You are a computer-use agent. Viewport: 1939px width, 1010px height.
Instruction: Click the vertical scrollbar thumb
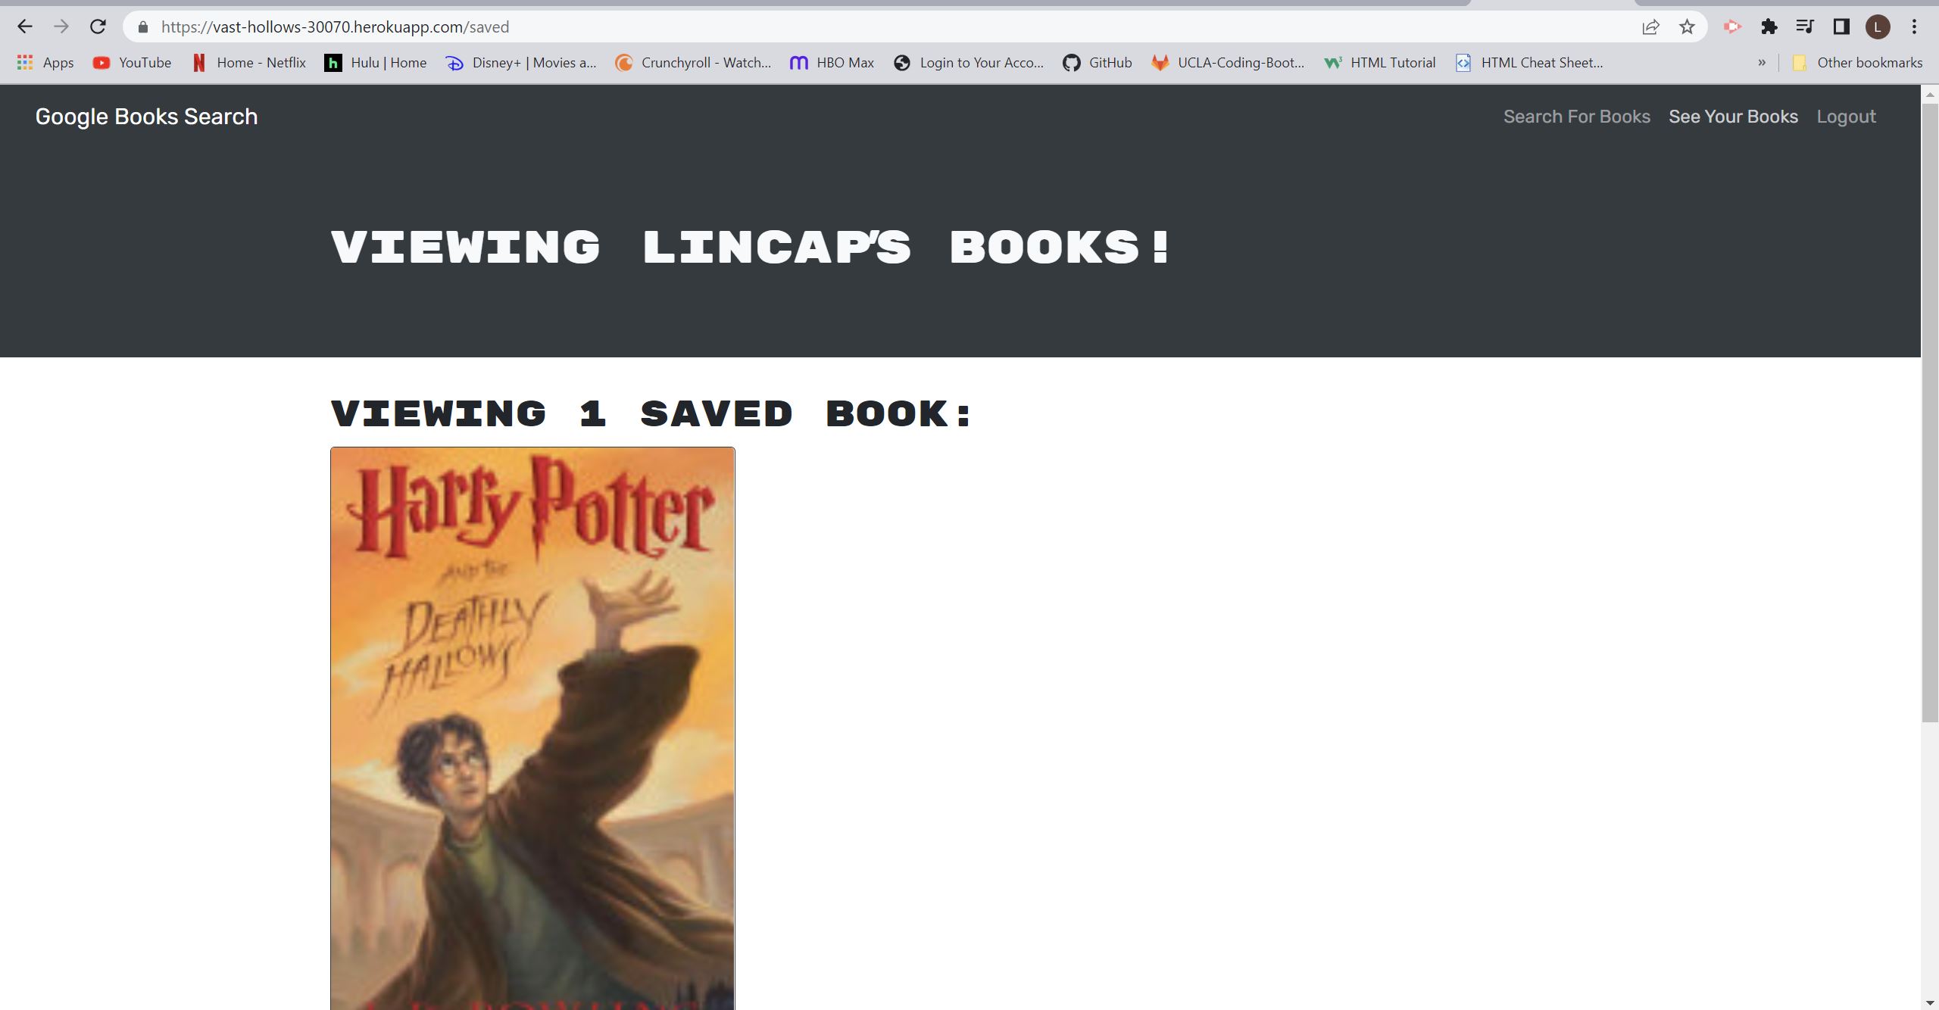tap(1930, 413)
